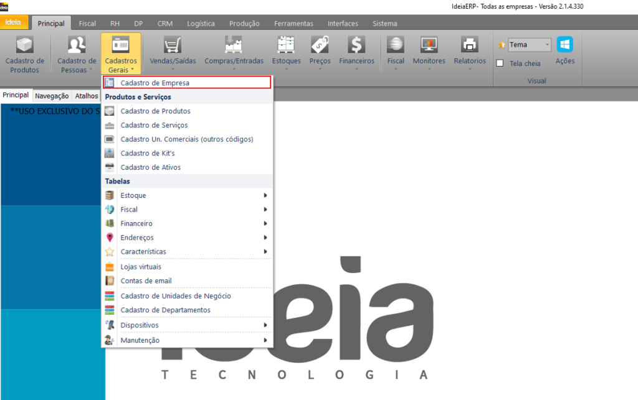This screenshot has width=638, height=400.
Task: Select Cadastro de Empresa menu entry
Action: pos(187,83)
